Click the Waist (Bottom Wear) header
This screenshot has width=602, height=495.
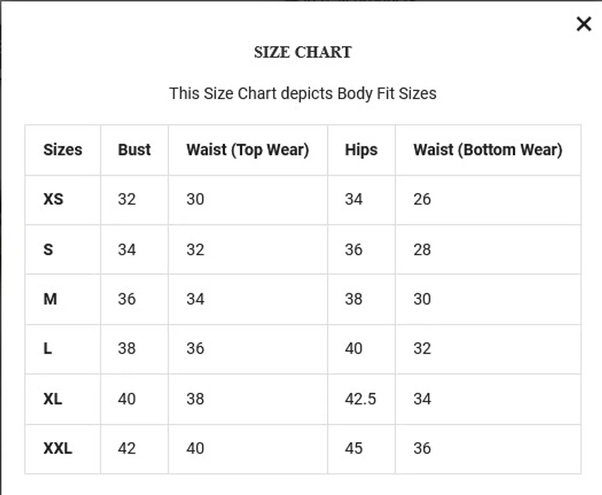click(x=487, y=150)
